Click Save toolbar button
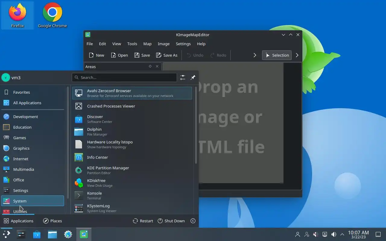 tap(142, 55)
